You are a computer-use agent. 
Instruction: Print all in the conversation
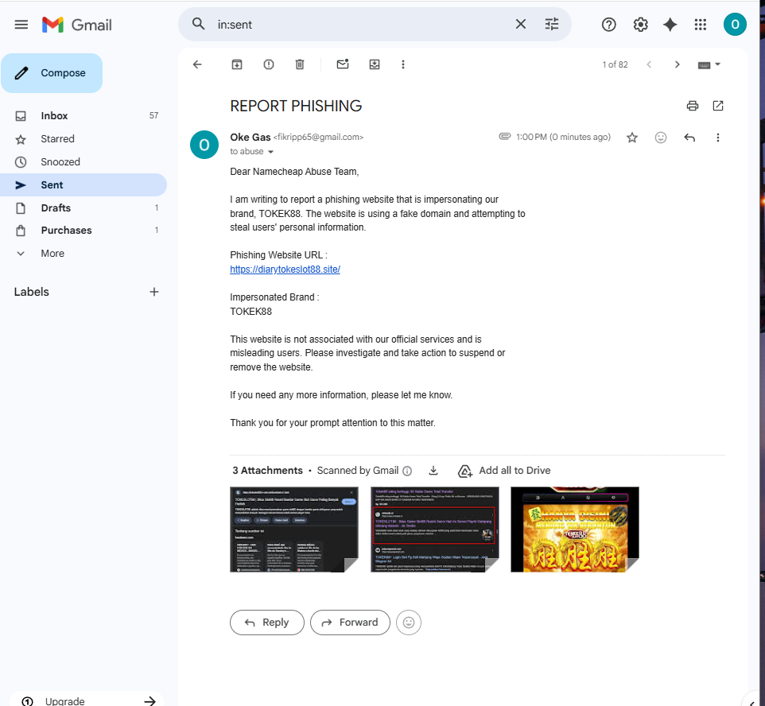click(693, 106)
